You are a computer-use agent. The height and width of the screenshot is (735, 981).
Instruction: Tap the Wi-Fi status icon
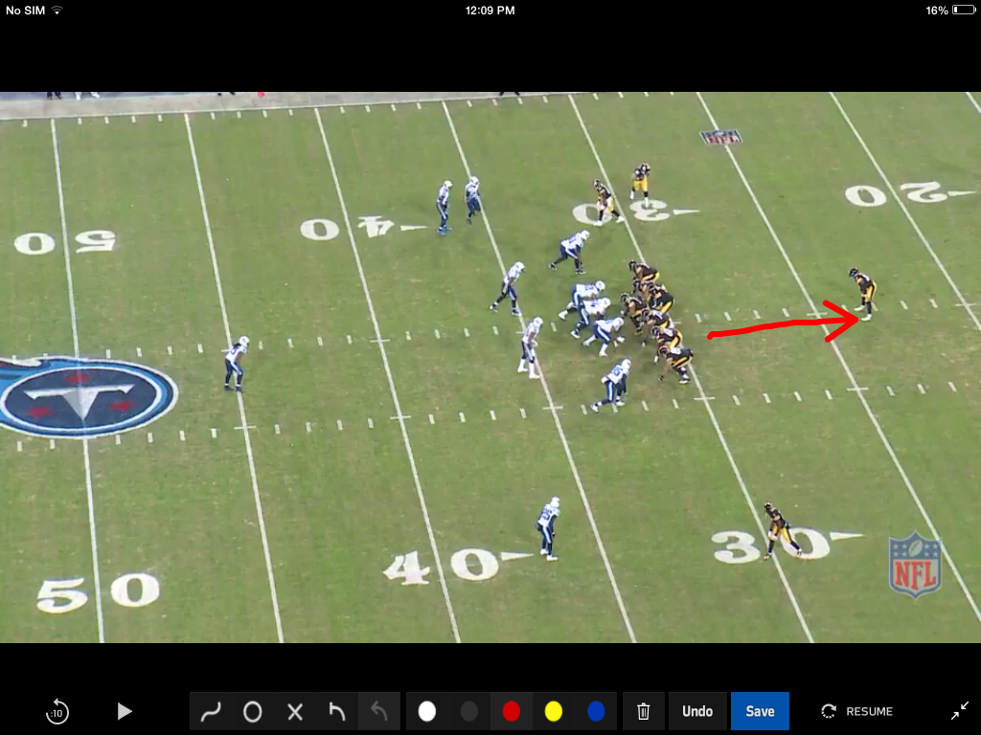(x=57, y=10)
